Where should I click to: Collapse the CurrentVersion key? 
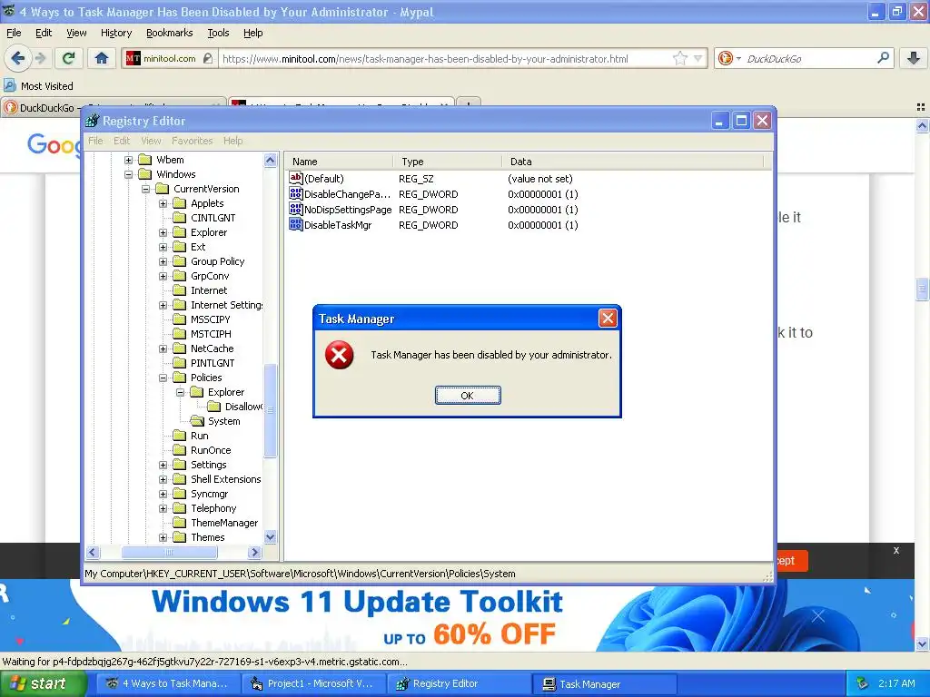[145, 189]
